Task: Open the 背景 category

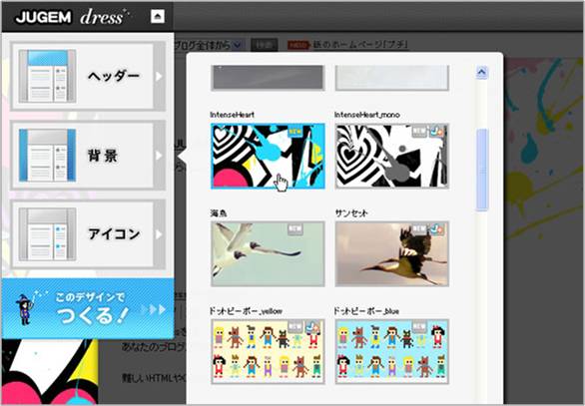Action: point(88,155)
